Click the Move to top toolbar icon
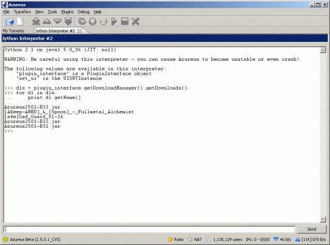This screenshot has width=330, height=245. [x=36, y=22]
